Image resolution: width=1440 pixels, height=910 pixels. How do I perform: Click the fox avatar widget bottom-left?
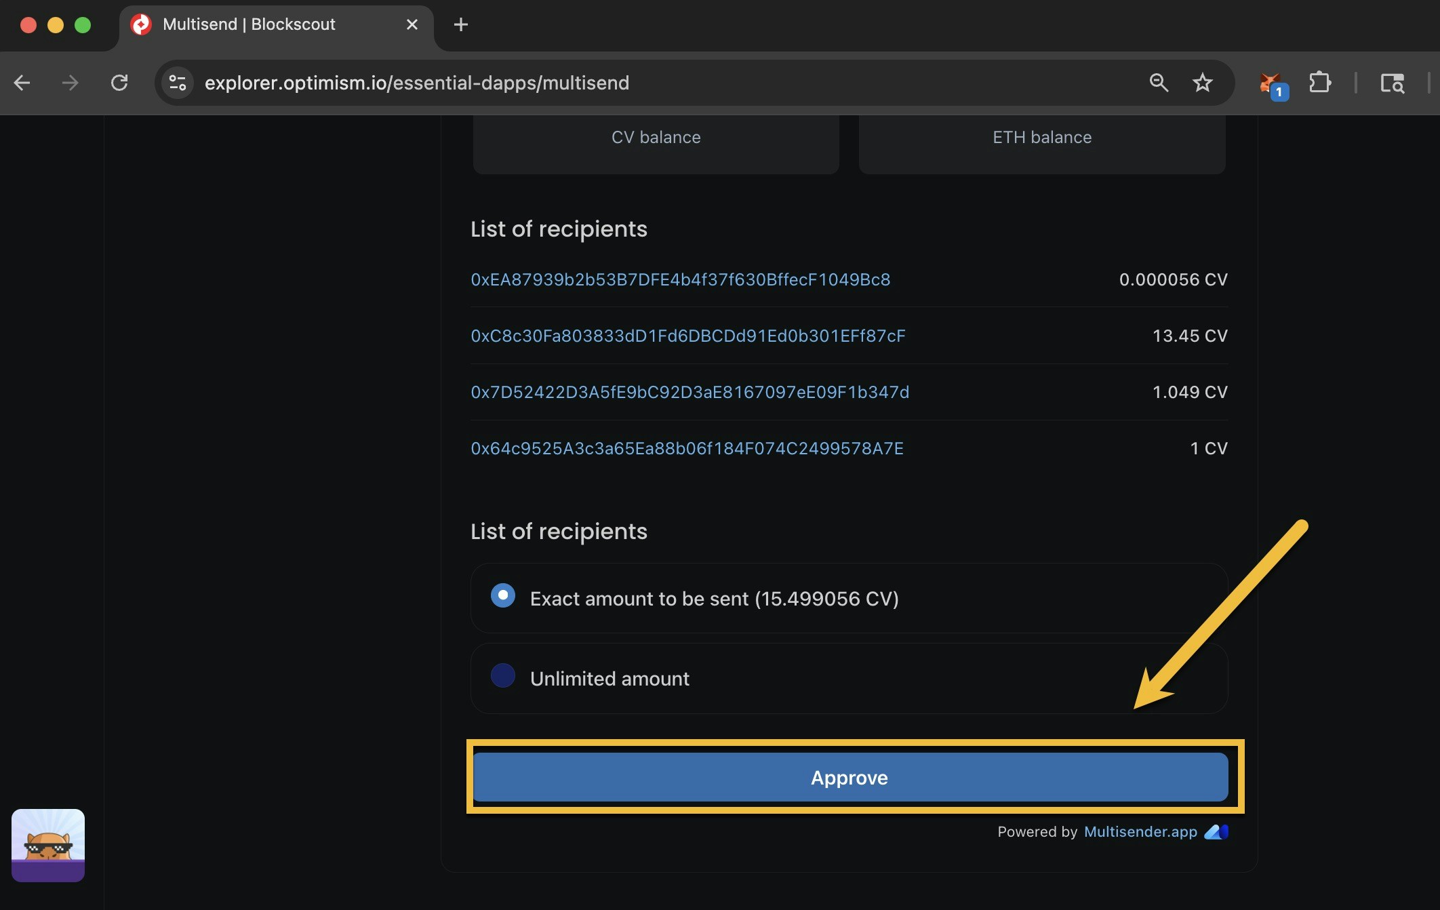point(47,846)
